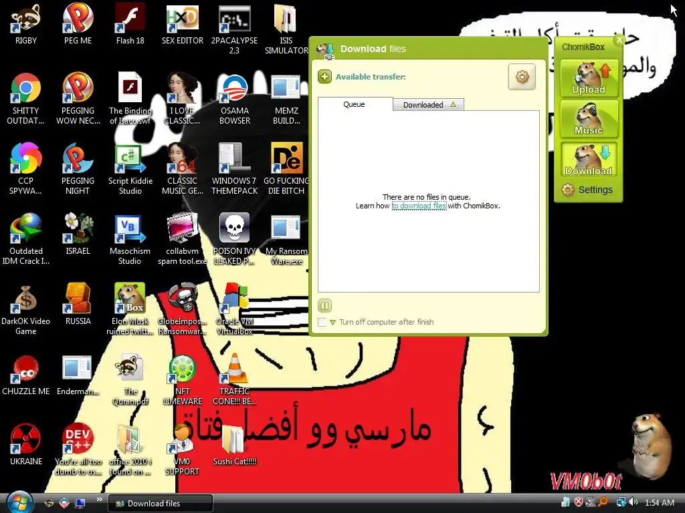Select the DEV C++ You're all too dumb icon
Viewport: 685px width, 513px height.
[78, 450]
